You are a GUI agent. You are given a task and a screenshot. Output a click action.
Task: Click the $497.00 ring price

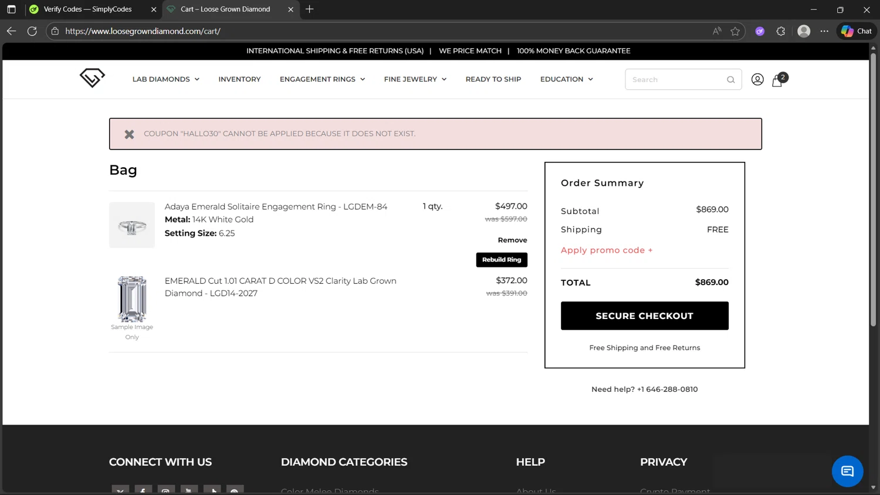(511, 206)
